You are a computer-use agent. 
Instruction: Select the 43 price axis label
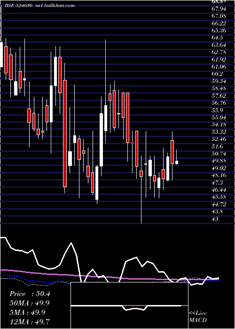pos(215,219)
